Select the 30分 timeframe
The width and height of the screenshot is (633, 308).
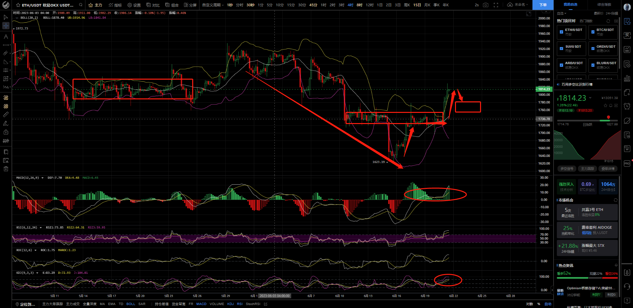tap(302, 5)
